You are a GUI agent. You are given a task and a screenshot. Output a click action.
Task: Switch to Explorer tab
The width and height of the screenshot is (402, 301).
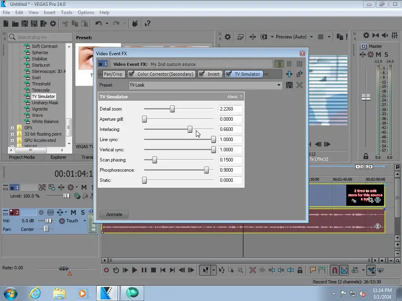[x=58, y=157]
